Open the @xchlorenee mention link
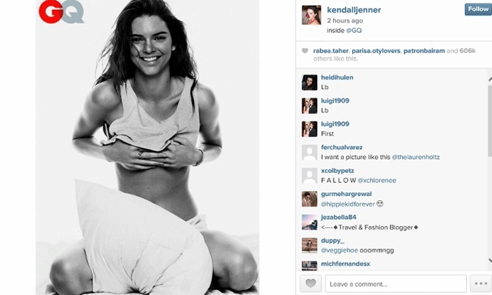Viewport: 492px width, 295px height. click(x=377, y=181)
